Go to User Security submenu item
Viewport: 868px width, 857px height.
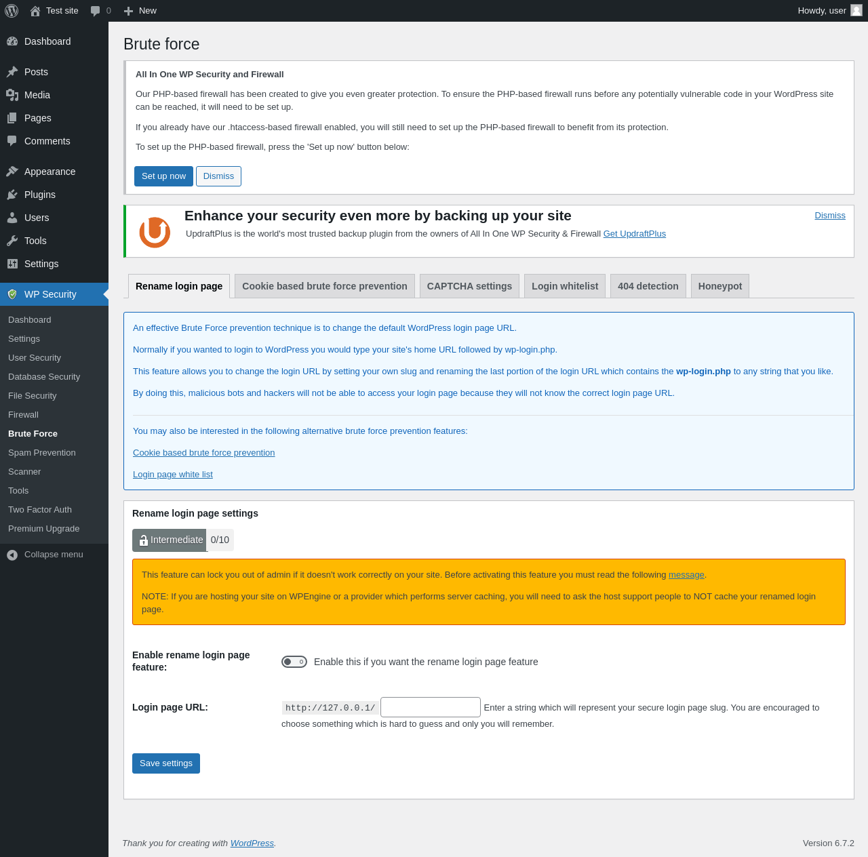click(x=35, y=358)
